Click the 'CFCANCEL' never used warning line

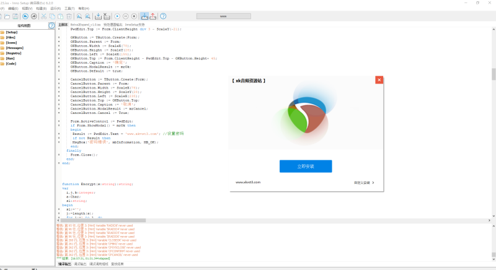tap(97, 255)
